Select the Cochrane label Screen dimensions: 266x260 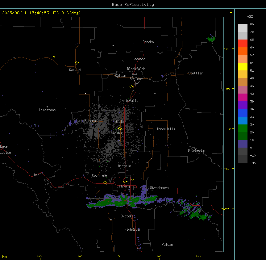99,175
